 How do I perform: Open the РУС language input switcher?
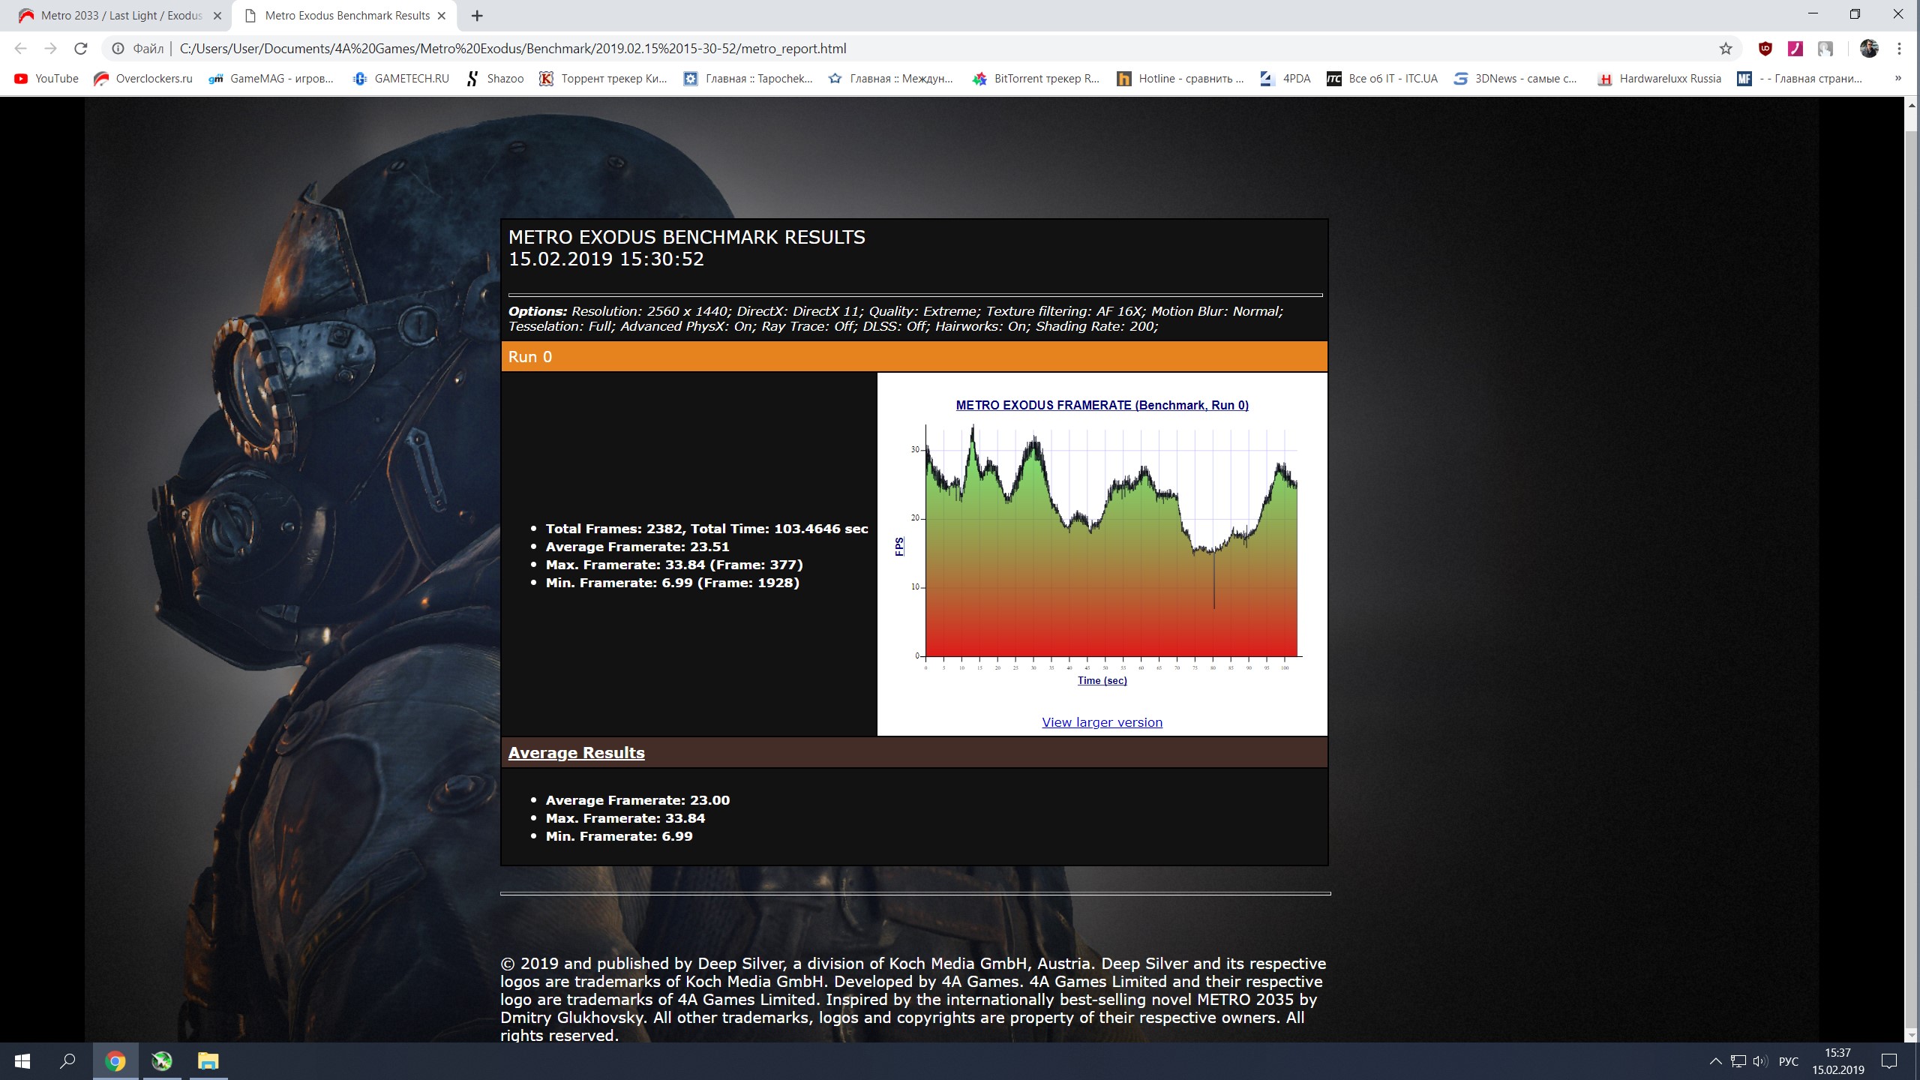1789,1061
